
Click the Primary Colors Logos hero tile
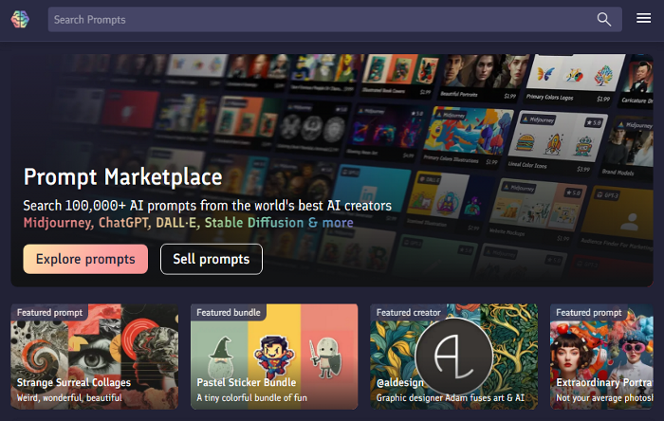[572, 80]
